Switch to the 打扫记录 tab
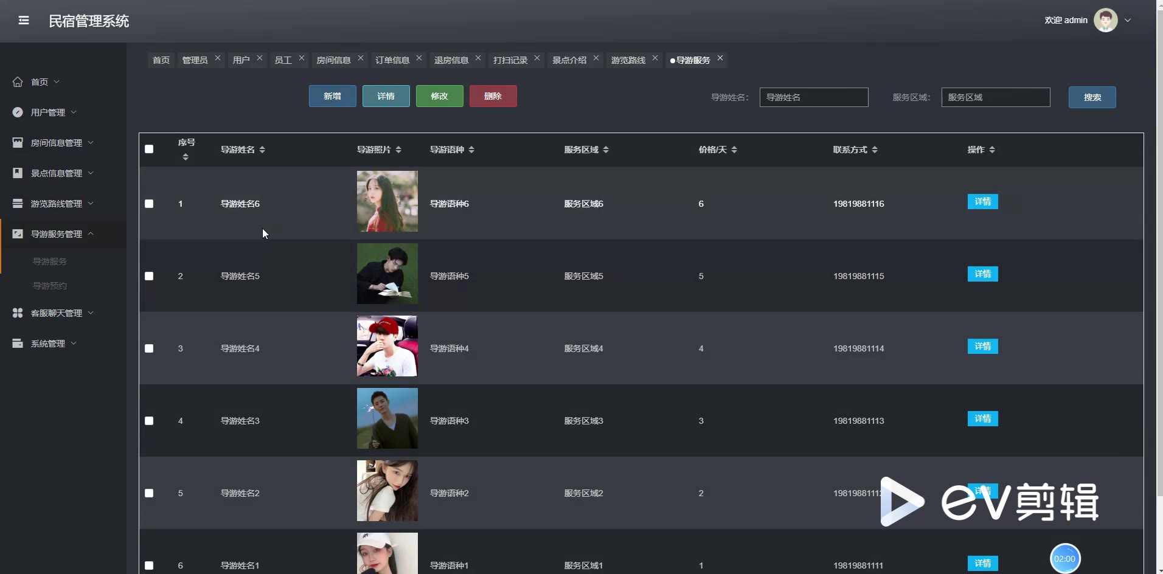Screen dimensions: 1163x574 coord(510,60)
